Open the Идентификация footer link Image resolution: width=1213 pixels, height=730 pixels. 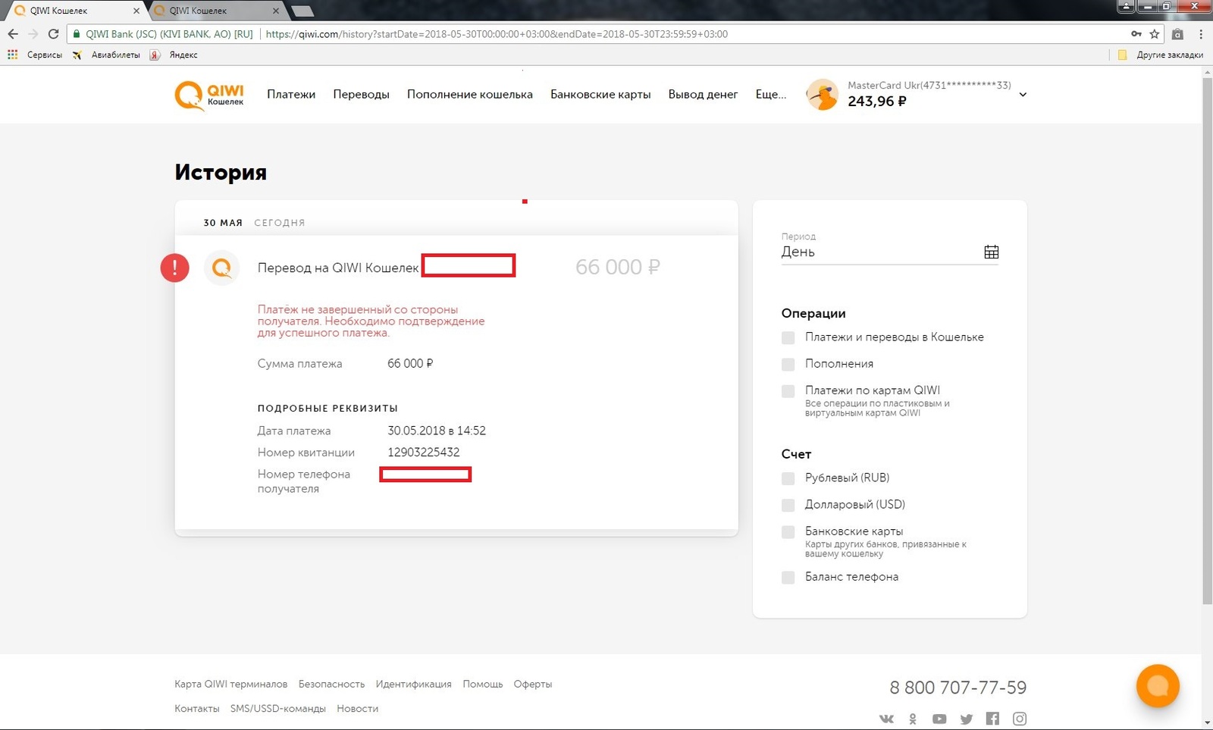(413, 684)
